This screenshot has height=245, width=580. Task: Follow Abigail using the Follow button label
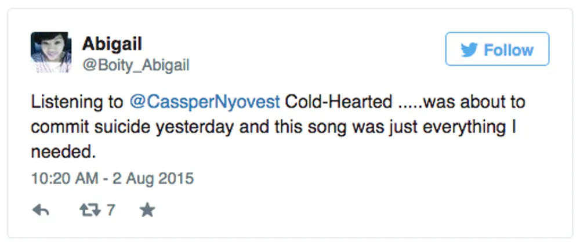point(509,50)
